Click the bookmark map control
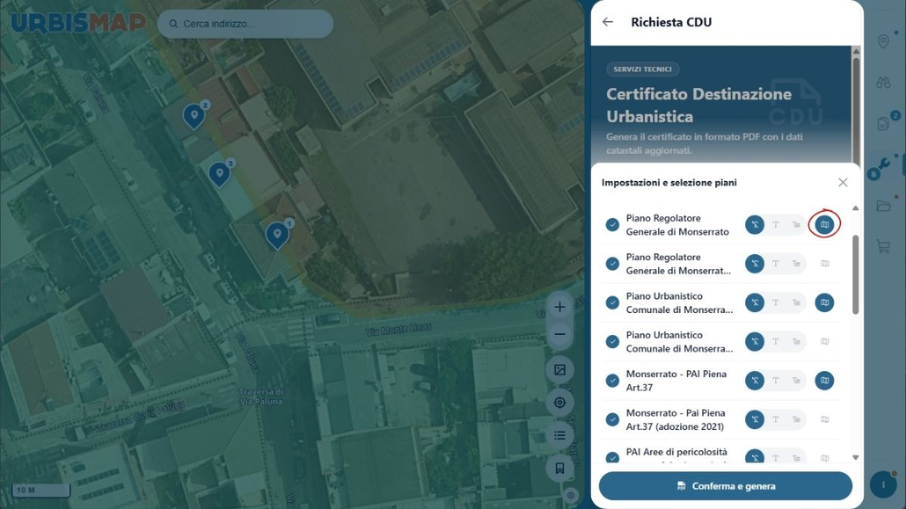 (559, 468)
